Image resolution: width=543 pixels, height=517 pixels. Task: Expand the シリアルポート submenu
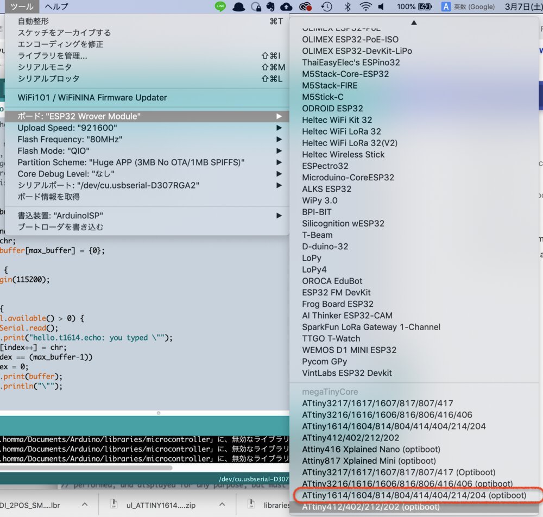(x=147, y=185)
